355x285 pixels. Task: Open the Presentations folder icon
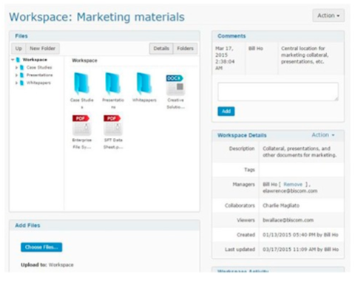[x=112, y=83]
